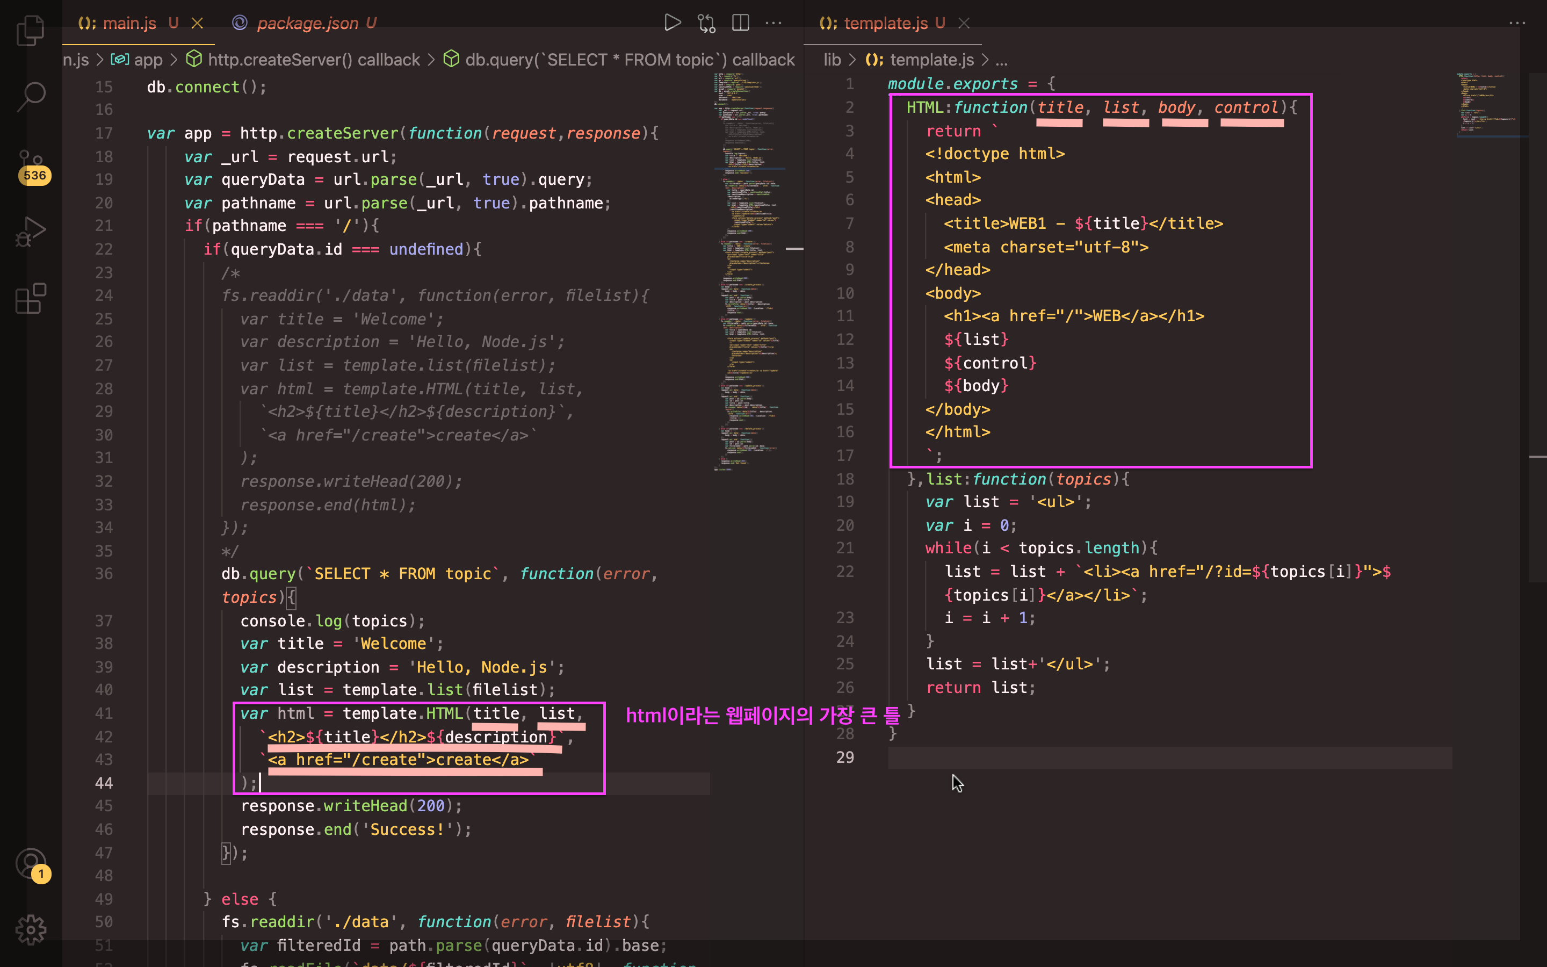Close the main.js tab
Viewport: 1547px width, 967px height.
click(x=198, y=23)
